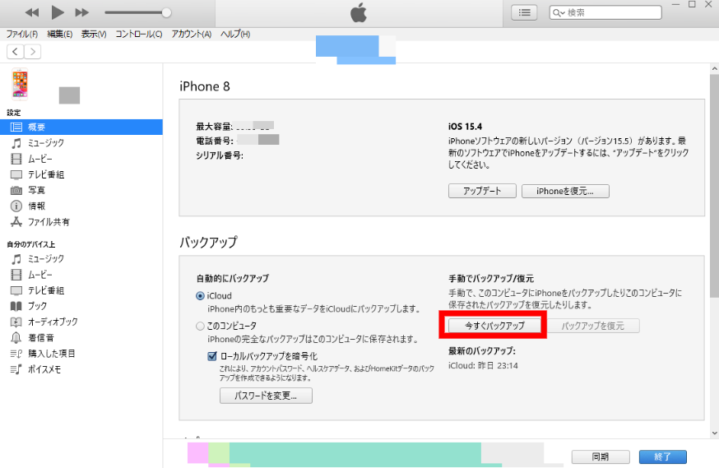Open the コントロール(C) menu
The width and height of the screenshot is (719, 468).
pos(138,34)
